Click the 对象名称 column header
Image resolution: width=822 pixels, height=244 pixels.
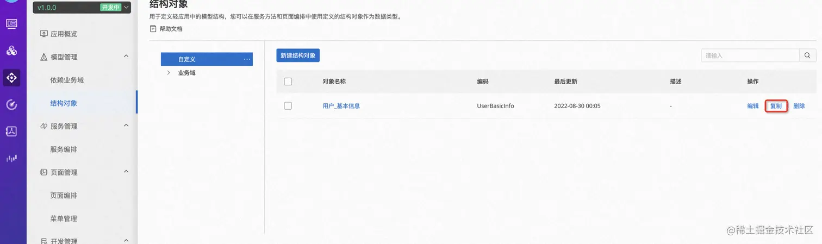click(334, 82)
